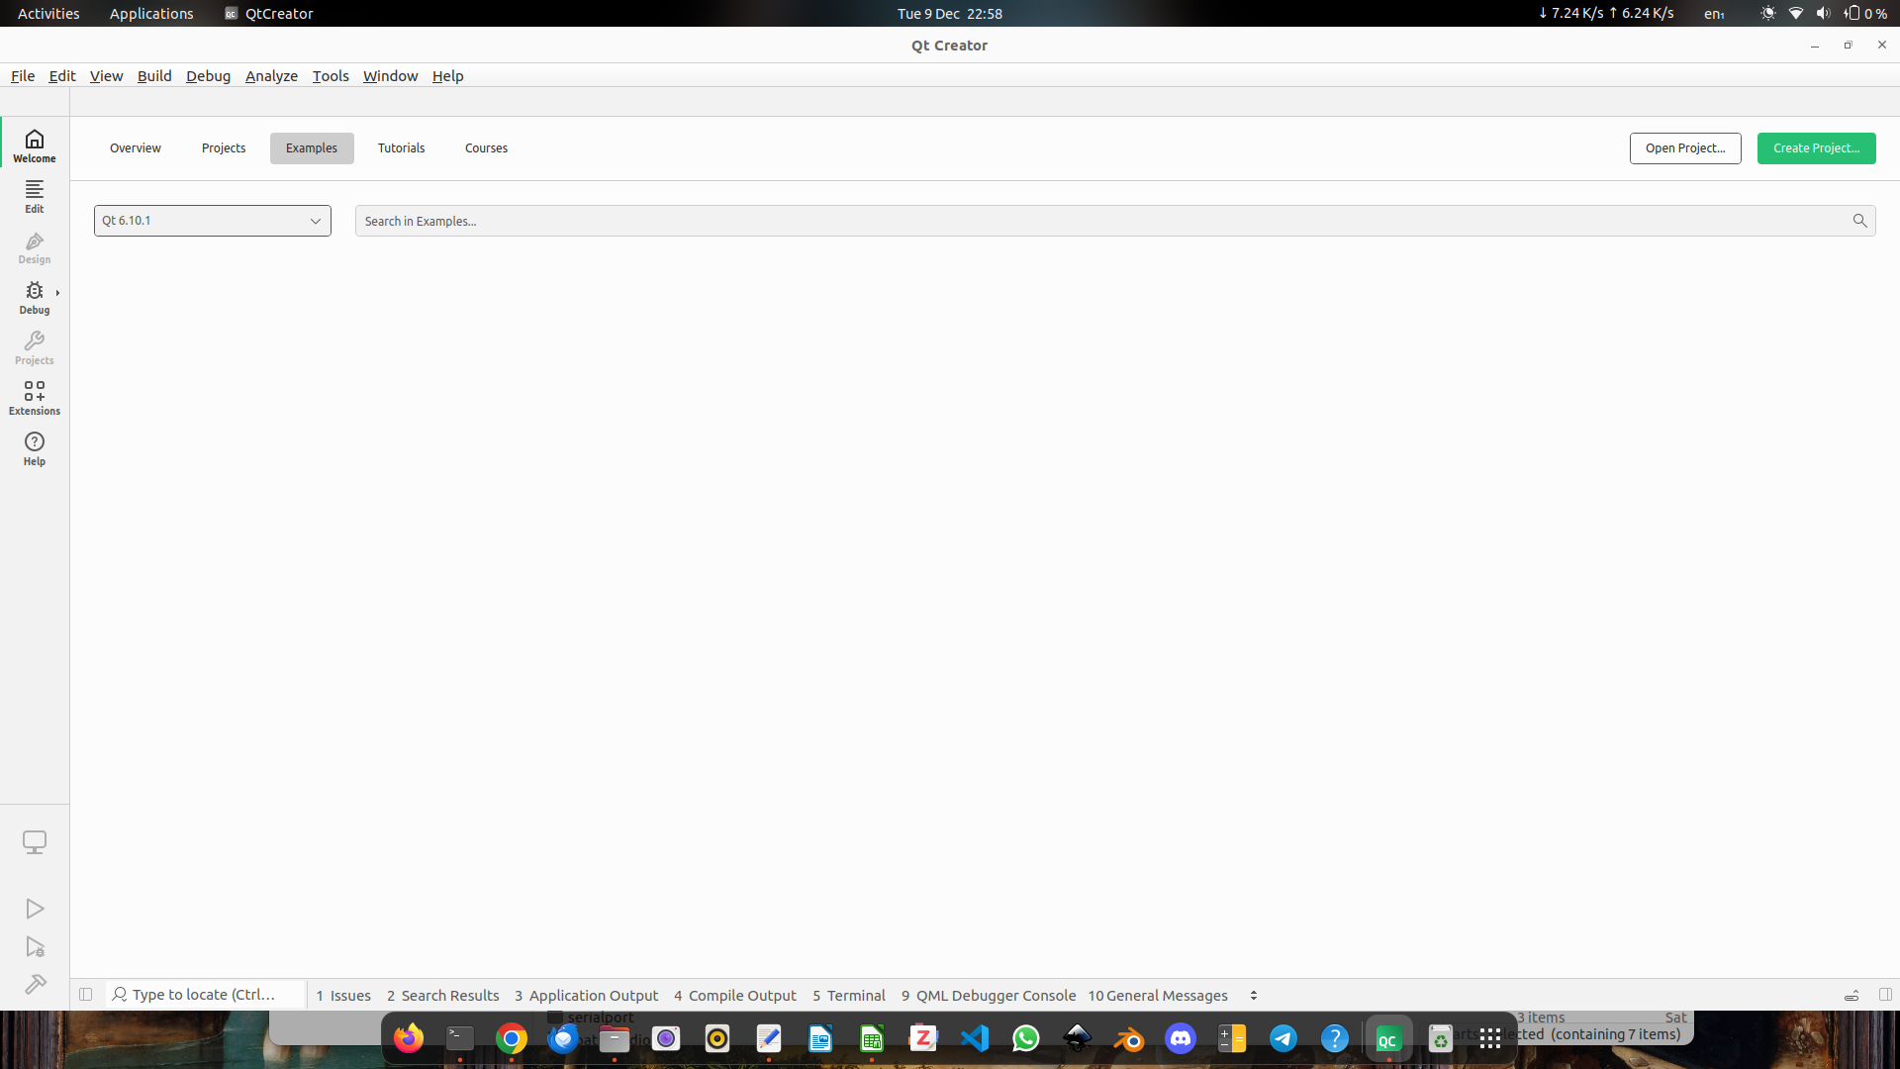Click the Run play button
The width and height of the screenshot is (1900, 1069).
point(35,909)
